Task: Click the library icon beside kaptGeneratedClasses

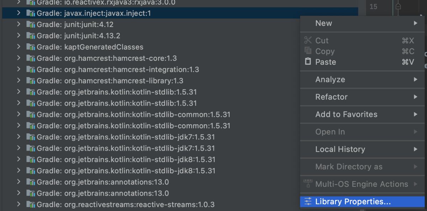Action: [31, 47]
